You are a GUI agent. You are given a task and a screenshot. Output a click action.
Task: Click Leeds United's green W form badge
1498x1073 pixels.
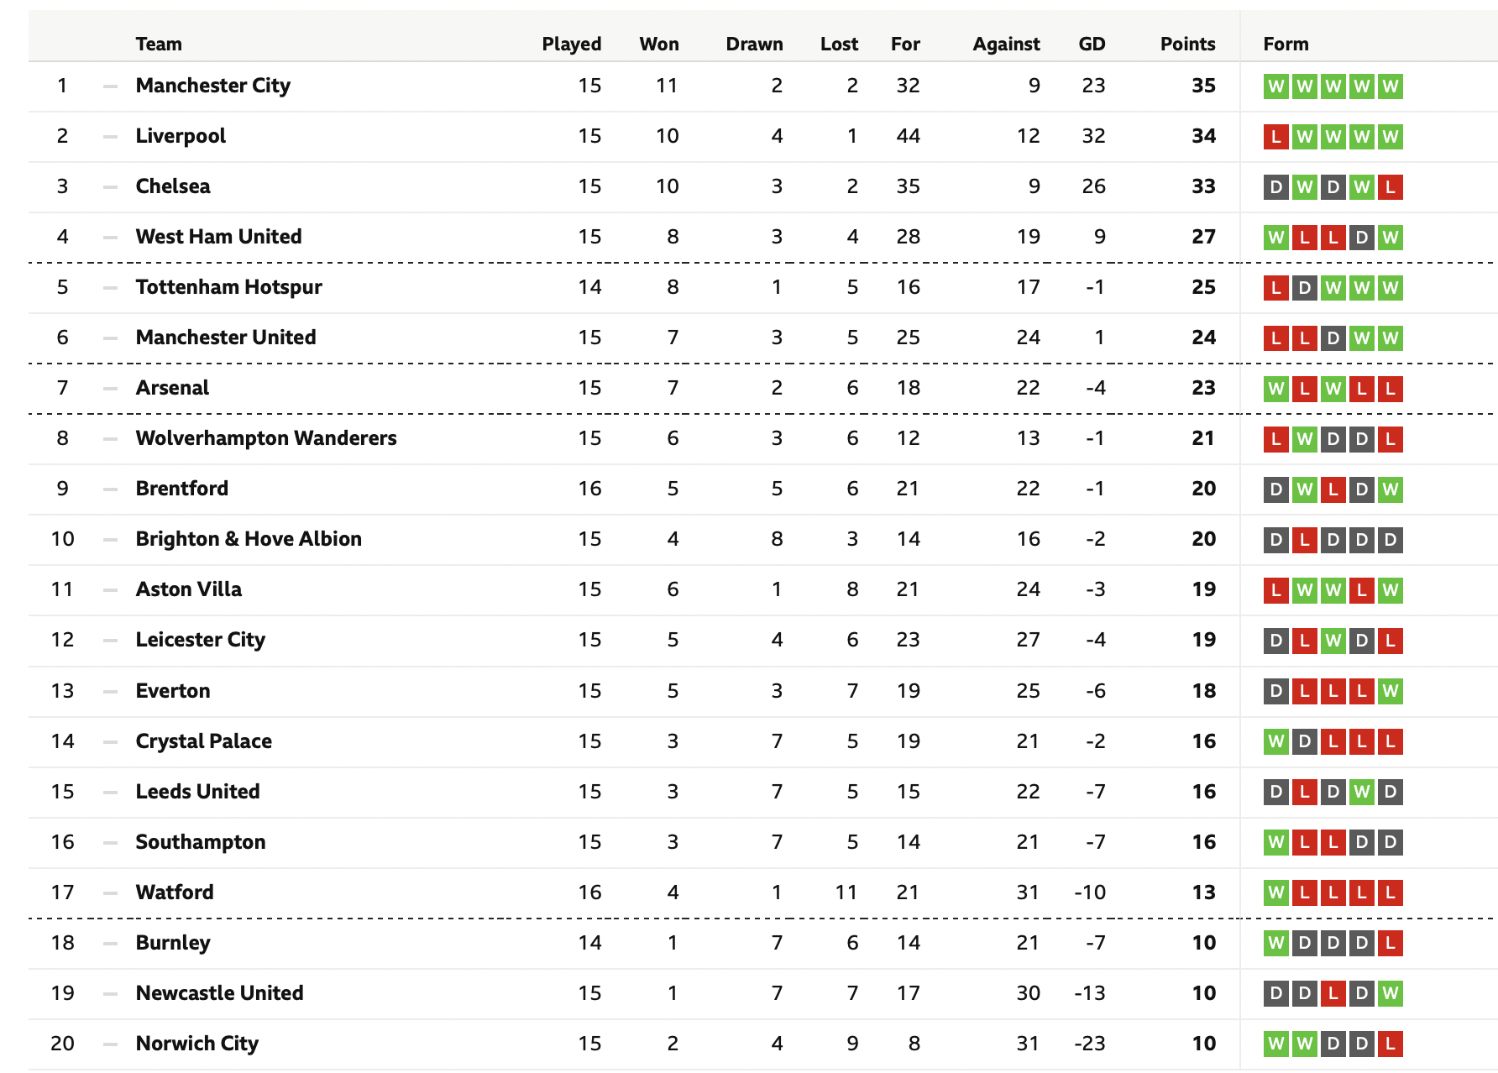1362,792
